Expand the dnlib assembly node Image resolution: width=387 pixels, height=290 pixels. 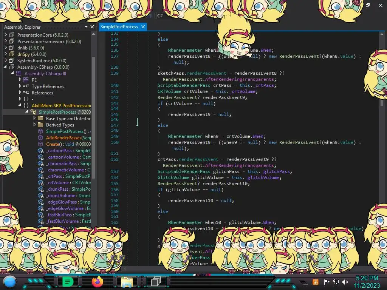tap(6, 48)
